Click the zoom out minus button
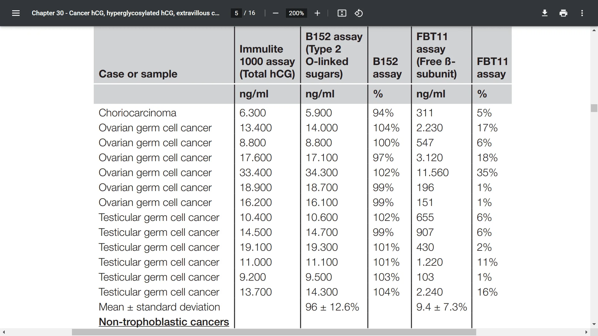Screen dimensions: 598x336 click(275, 13)
